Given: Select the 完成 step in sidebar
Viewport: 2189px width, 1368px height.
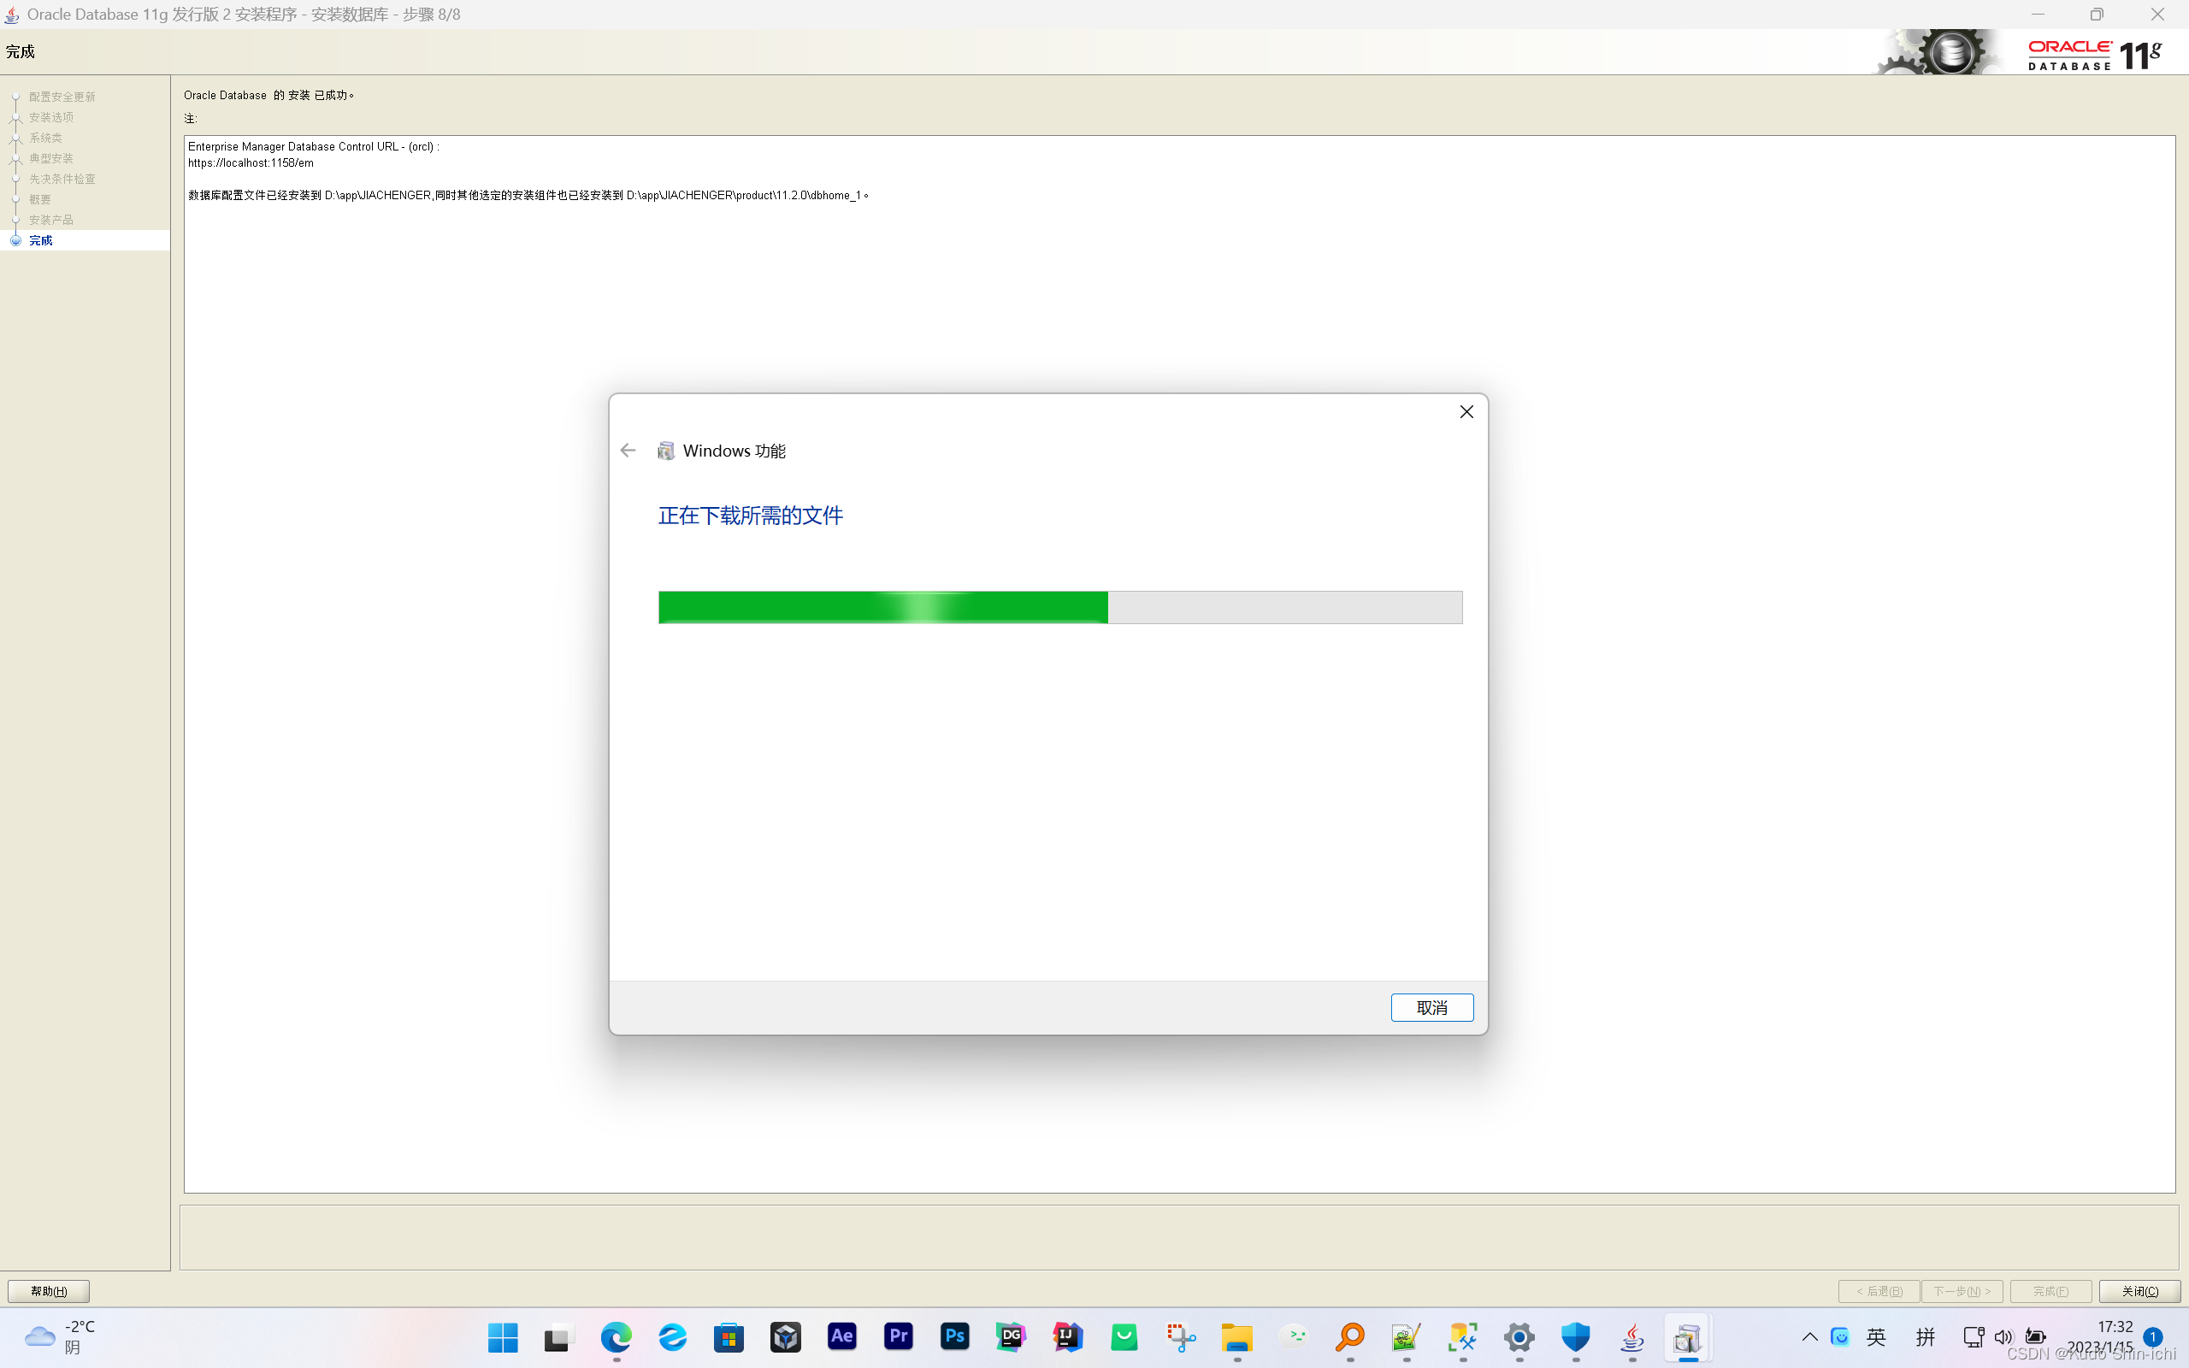Looking at the screenshot, I should [41, 240].
